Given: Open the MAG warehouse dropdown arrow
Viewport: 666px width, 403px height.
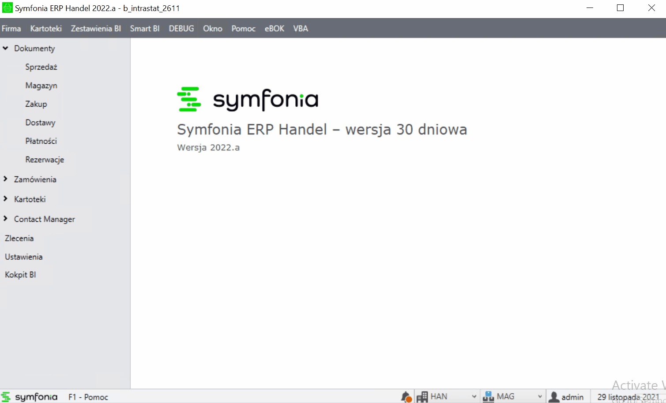Looking at the screenshot, I should [540, 396].
